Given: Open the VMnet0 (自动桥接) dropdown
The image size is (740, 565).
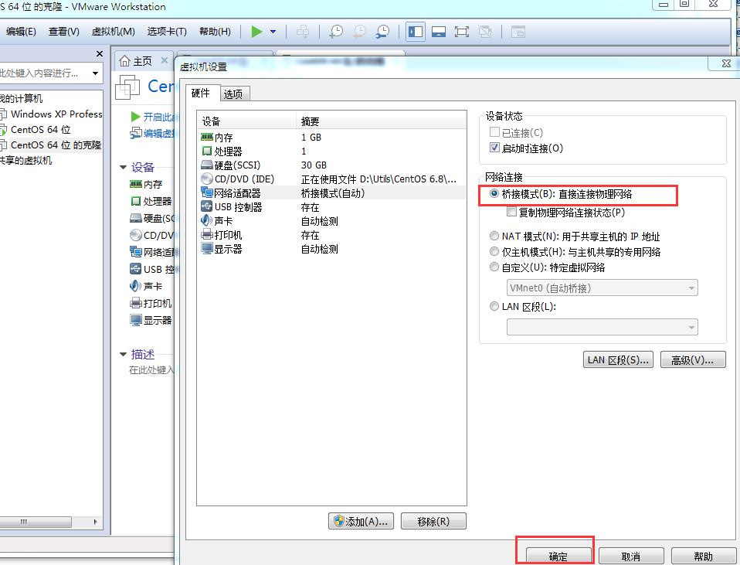Looking at the screenshot, I should (x=603, y=288).
